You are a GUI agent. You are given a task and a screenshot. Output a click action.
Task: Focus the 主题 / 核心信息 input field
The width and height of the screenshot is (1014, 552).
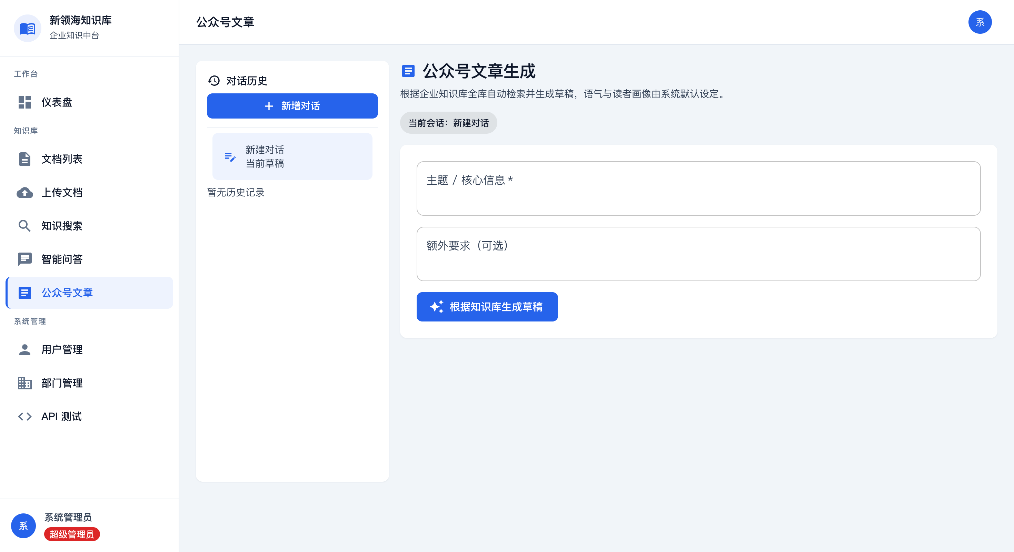coord(699,189)
